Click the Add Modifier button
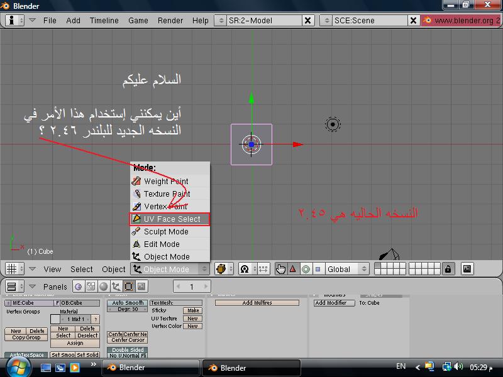Viewport: 503px width, 377px height. click(334, 303)
